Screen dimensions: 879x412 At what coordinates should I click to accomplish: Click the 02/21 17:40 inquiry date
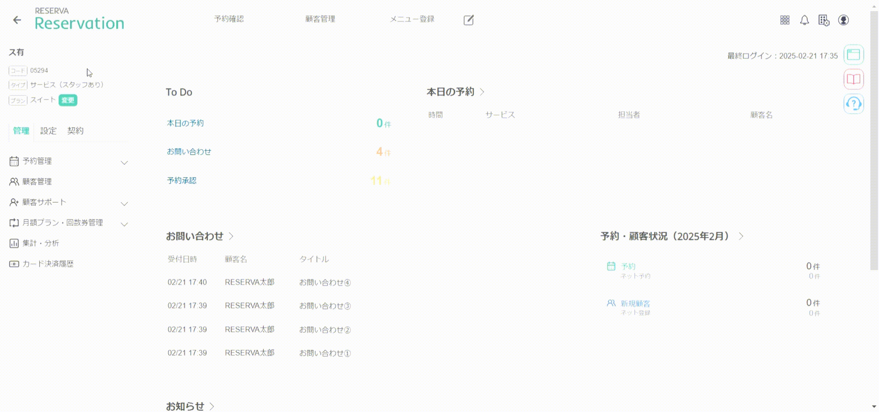(187, 282)
